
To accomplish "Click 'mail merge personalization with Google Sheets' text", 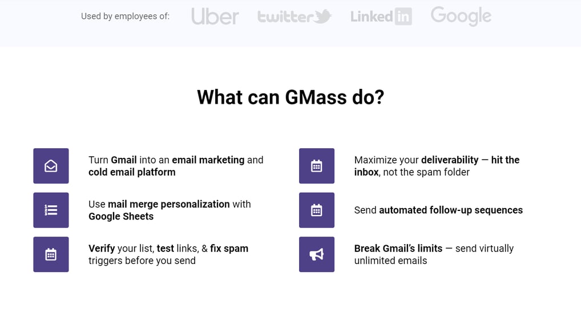I will pyautogui.click(x=170, y=210).
